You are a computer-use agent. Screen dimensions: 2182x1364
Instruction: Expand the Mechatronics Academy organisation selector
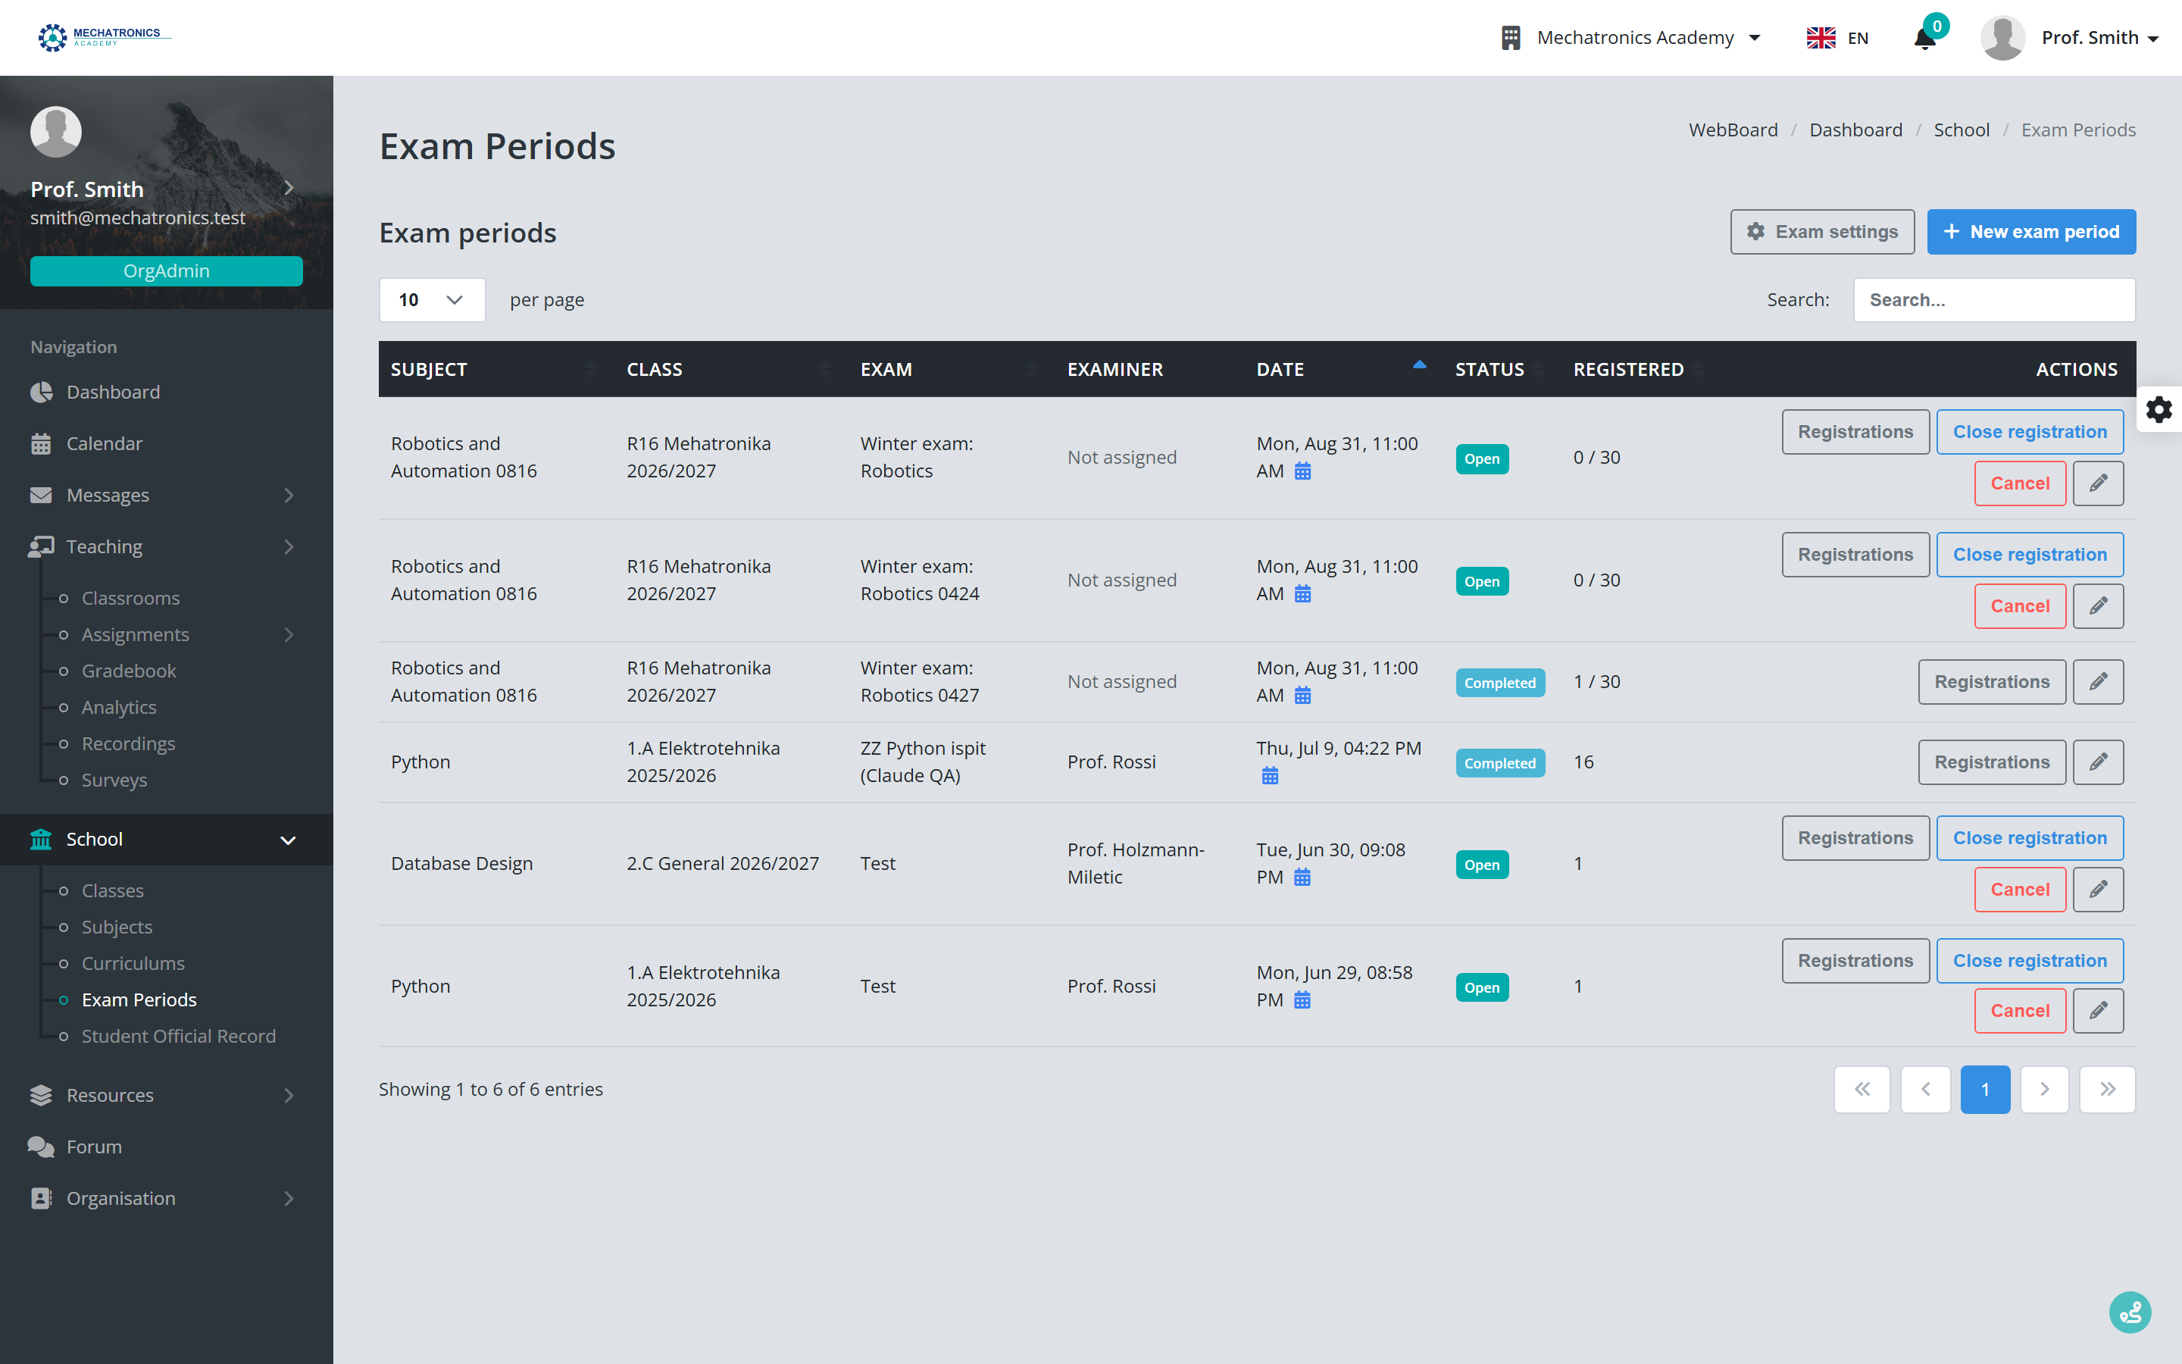pos(1631,38)
